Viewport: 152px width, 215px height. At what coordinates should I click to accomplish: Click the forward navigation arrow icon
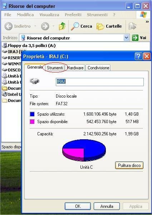tap(45, 26)
